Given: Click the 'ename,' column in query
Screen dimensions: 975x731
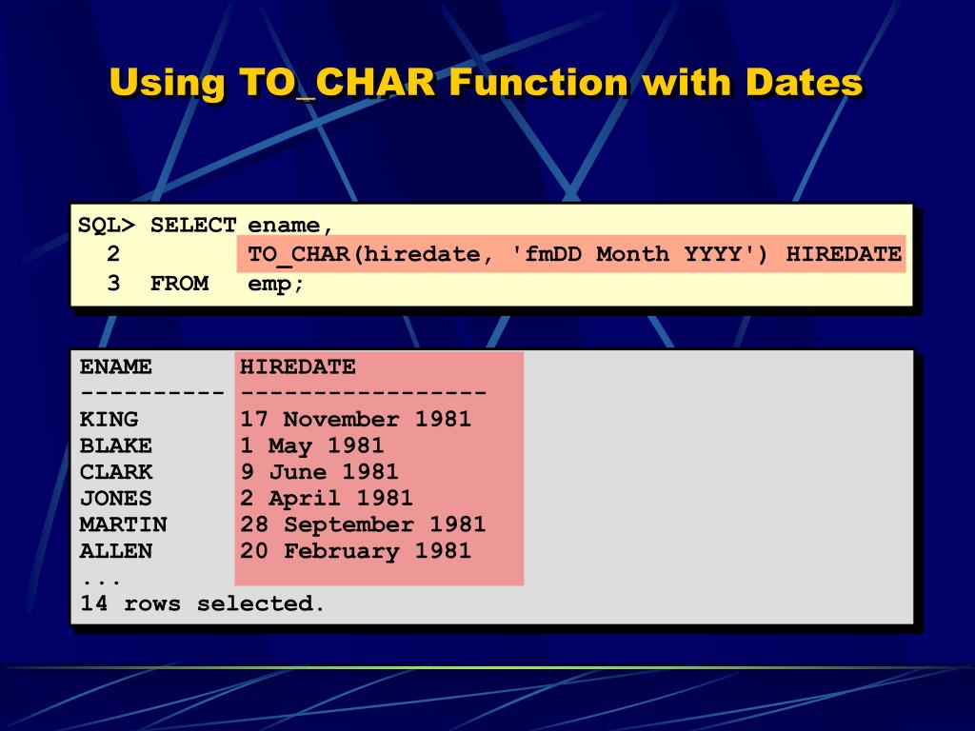Looking at the screenshot, I should 291,225.
